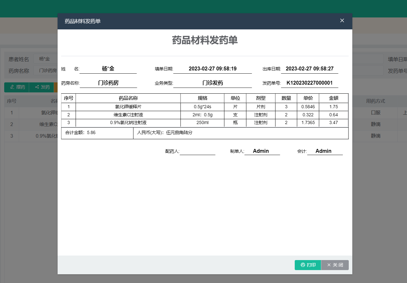Click the 药品名称 column header in dialog

coord(128,98)
